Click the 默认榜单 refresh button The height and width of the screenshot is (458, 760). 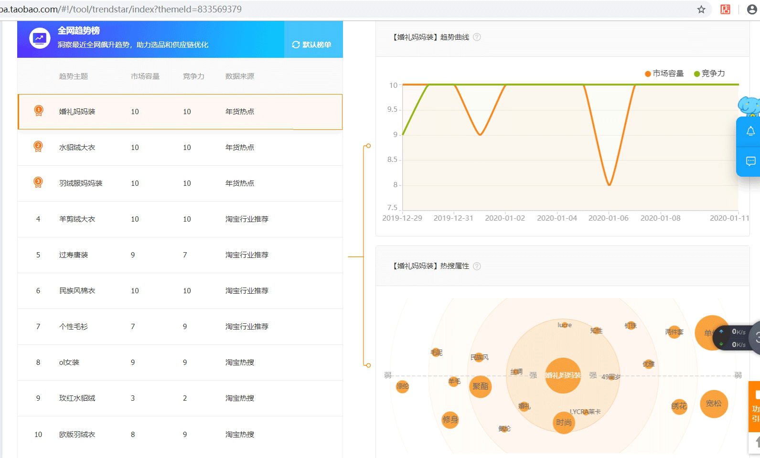coord(311,44)
